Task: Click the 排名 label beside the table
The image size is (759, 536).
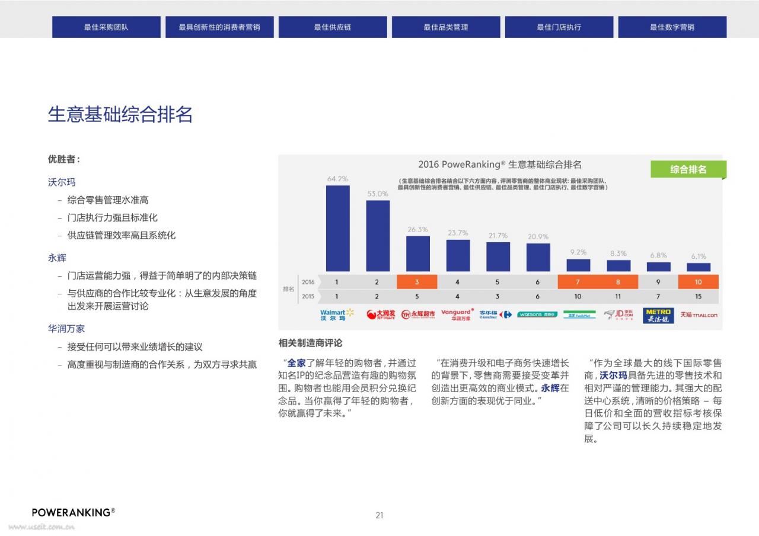Action: click(x=289, y=289)
